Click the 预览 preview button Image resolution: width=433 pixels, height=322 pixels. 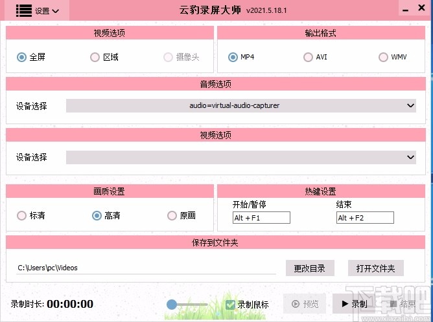click(305, 304)
